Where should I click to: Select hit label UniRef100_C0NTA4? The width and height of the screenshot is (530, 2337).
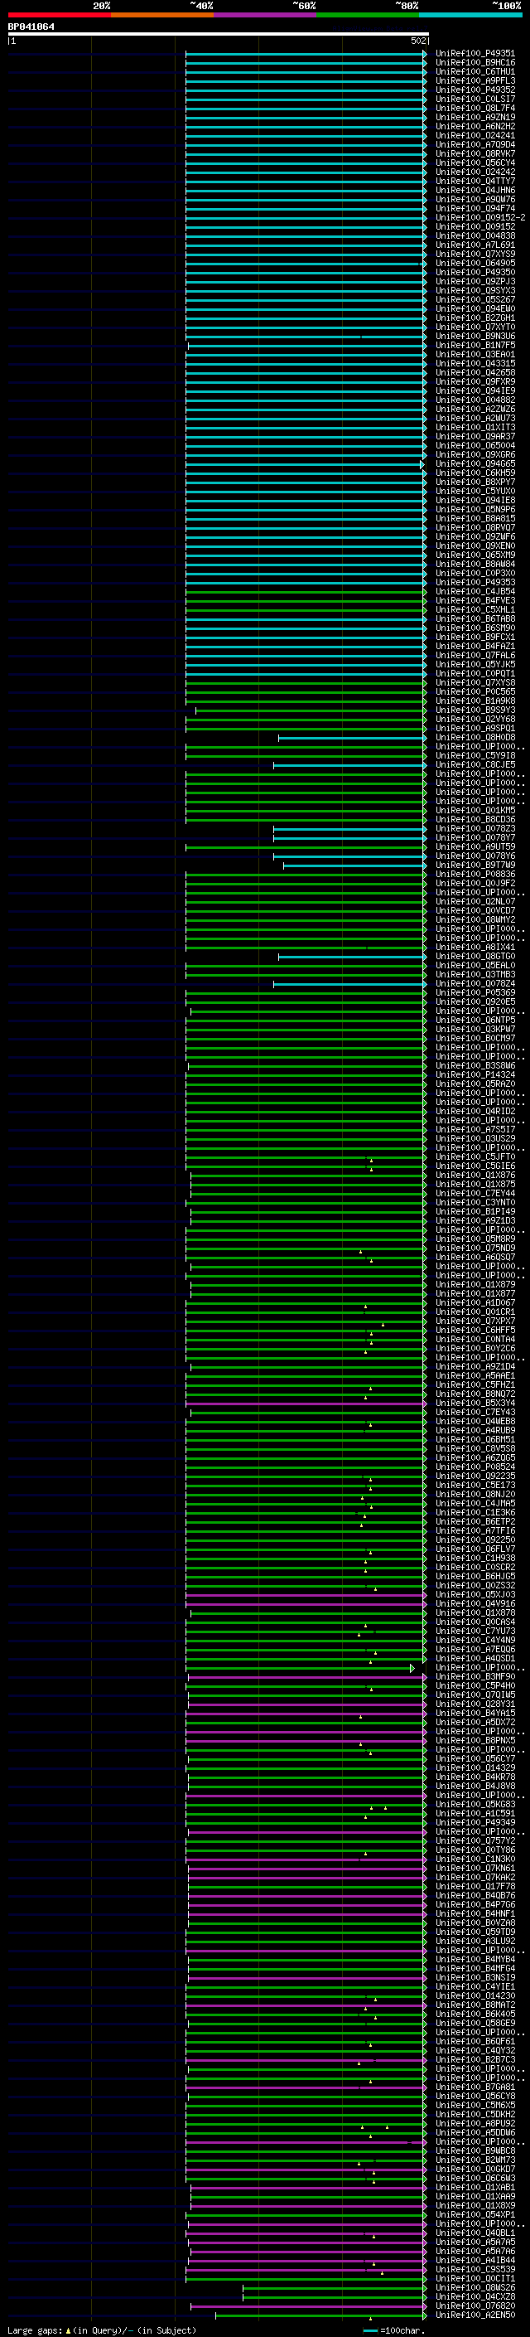475,1339
